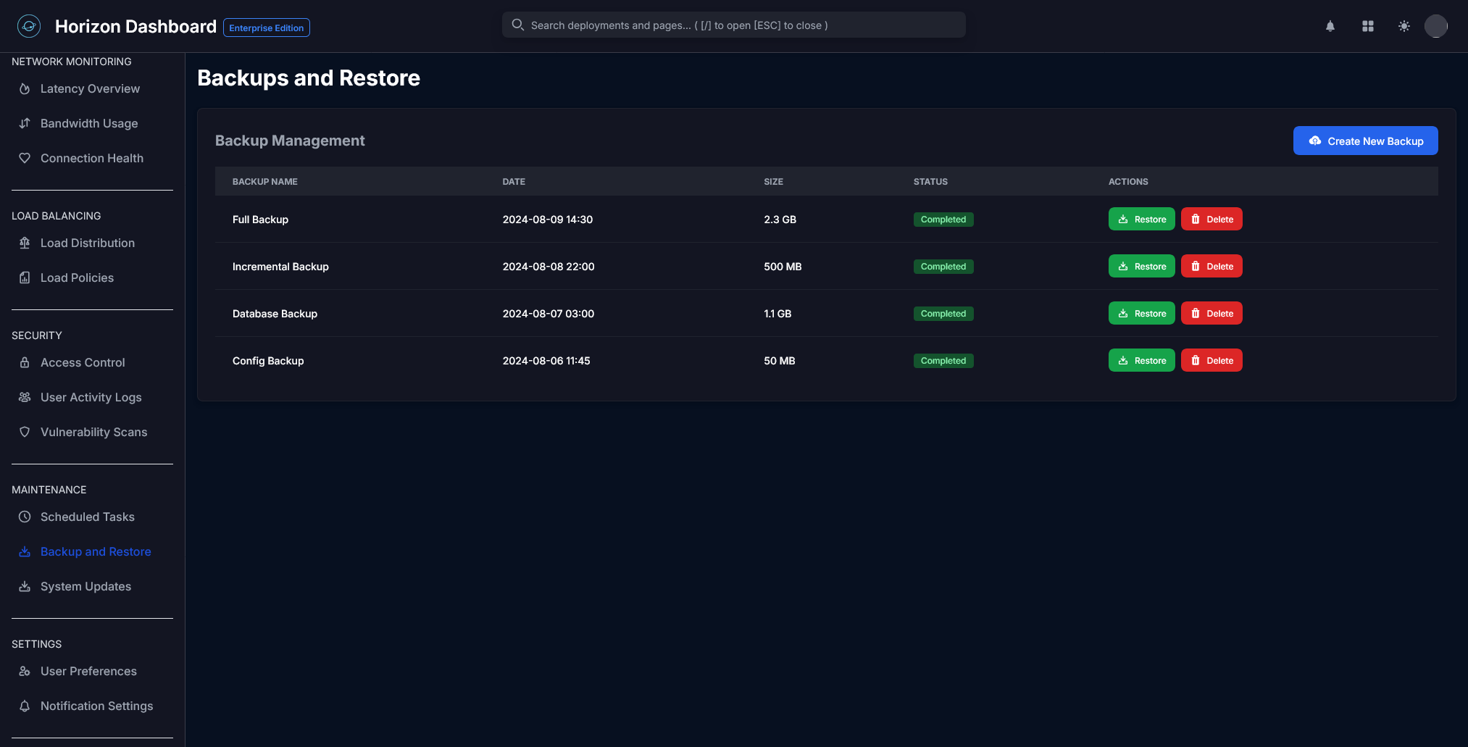Click the Notification Settings bell icon
This screenshot has height=747, width=1468.
point(25,706)
